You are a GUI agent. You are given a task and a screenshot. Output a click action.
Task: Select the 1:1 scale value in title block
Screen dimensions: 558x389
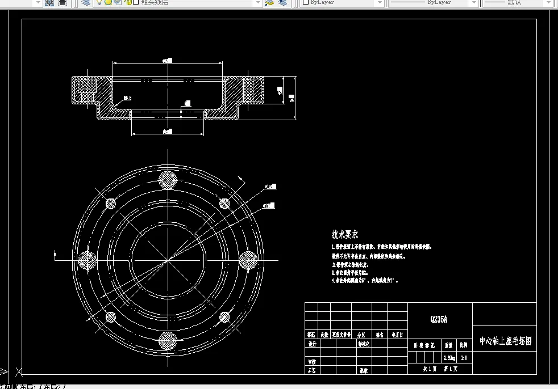464,358
